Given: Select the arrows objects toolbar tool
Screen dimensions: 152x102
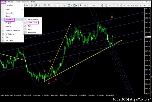Looking at the screenshot, I should [118, 5].
